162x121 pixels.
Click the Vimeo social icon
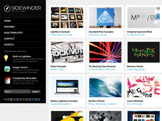(x=39, y=99)
